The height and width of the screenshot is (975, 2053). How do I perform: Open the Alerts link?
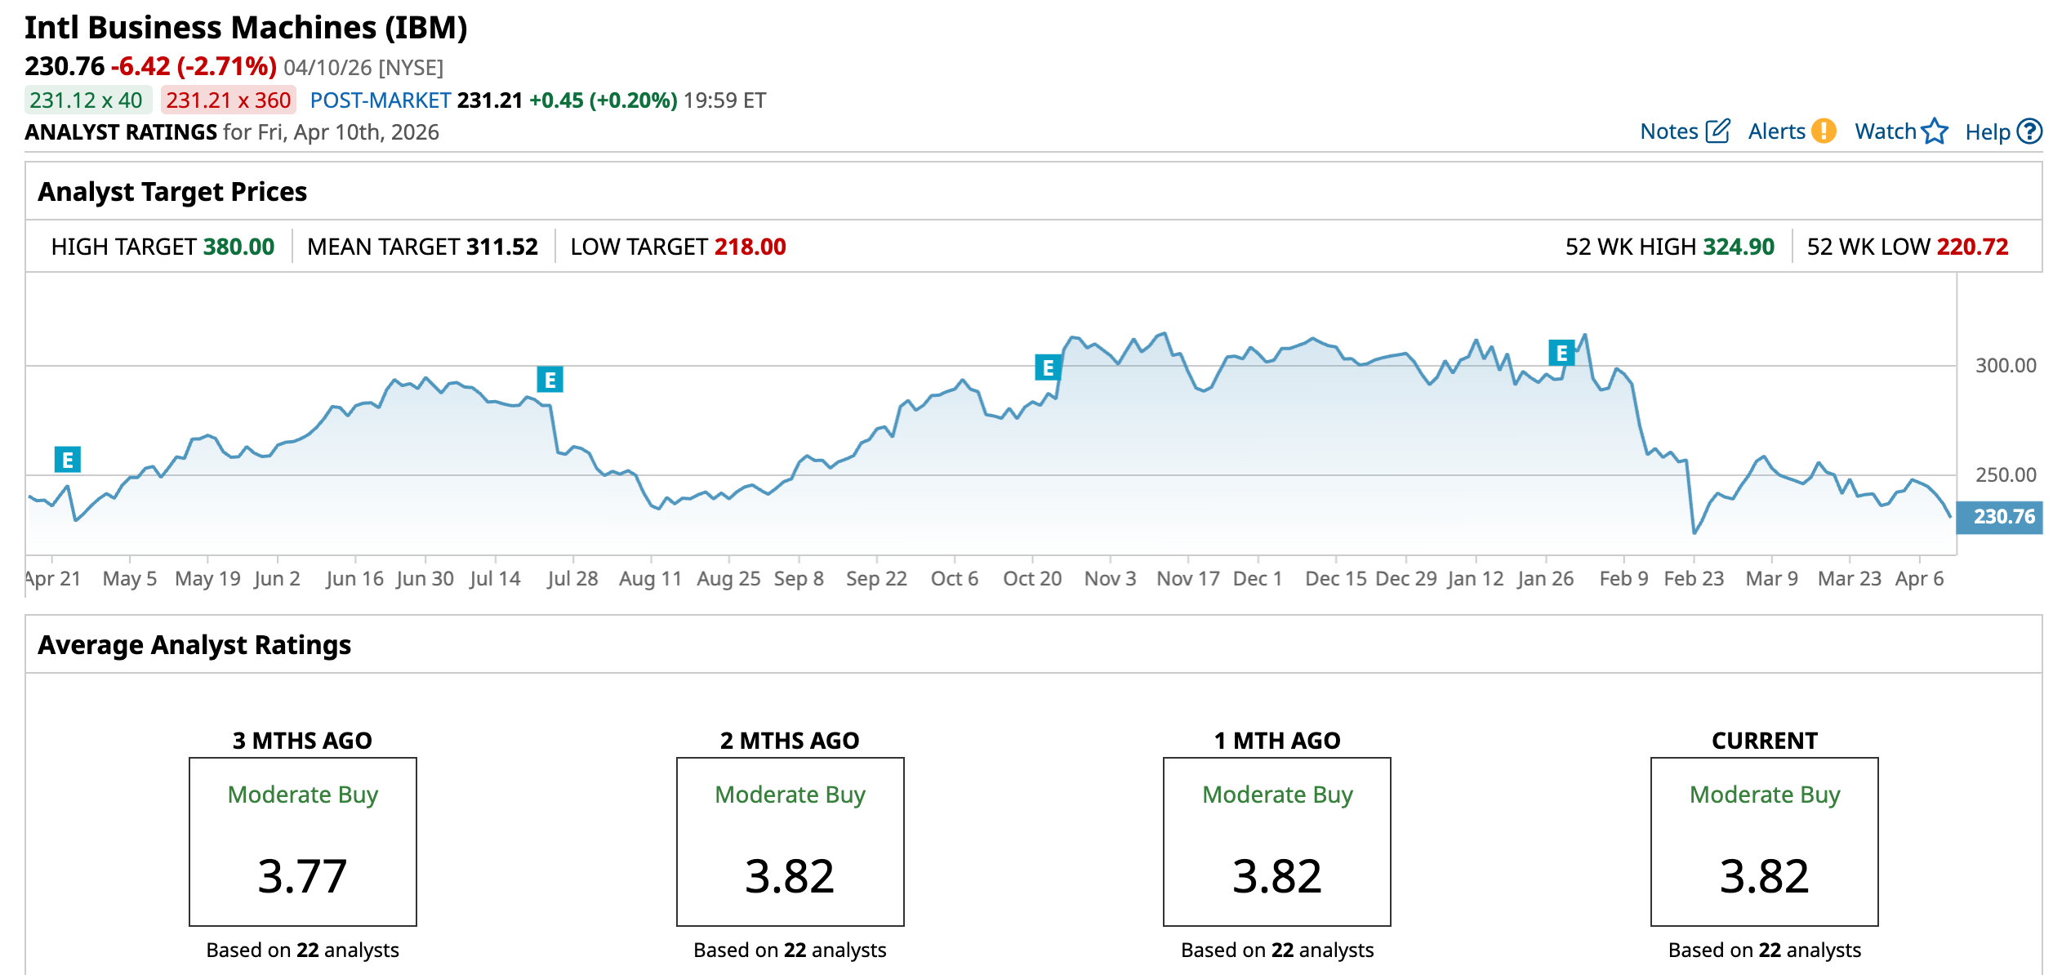[1776, 131]
